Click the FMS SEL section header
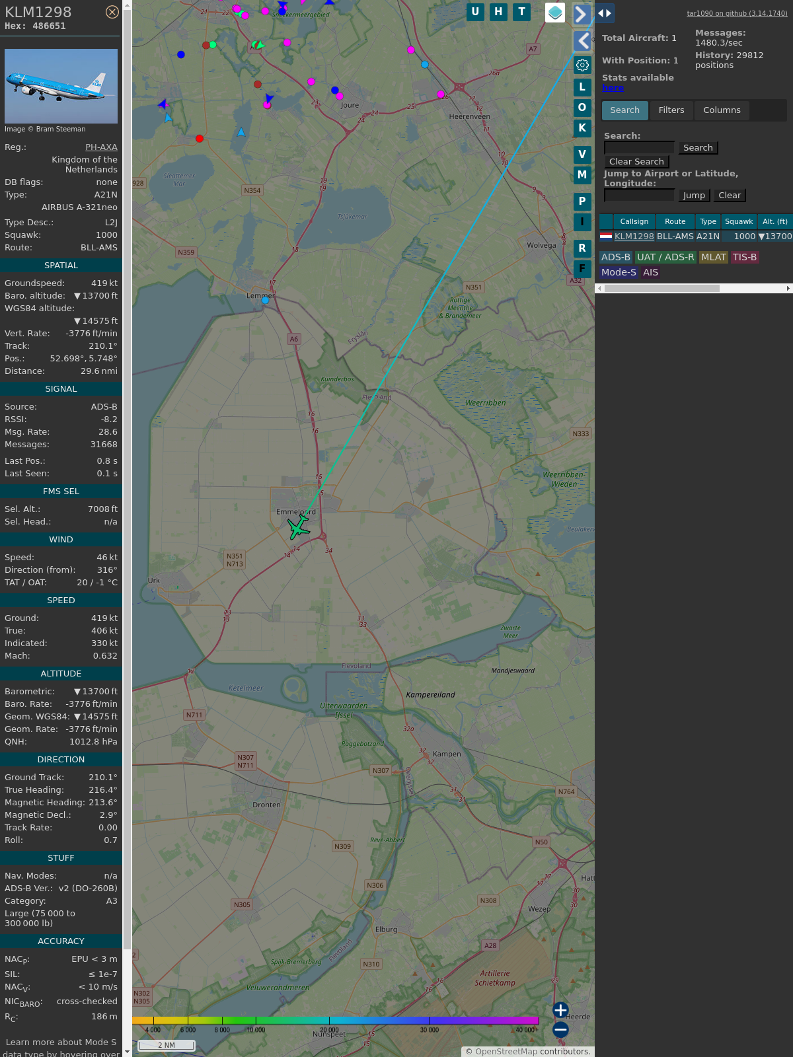 tap(61, 492)
